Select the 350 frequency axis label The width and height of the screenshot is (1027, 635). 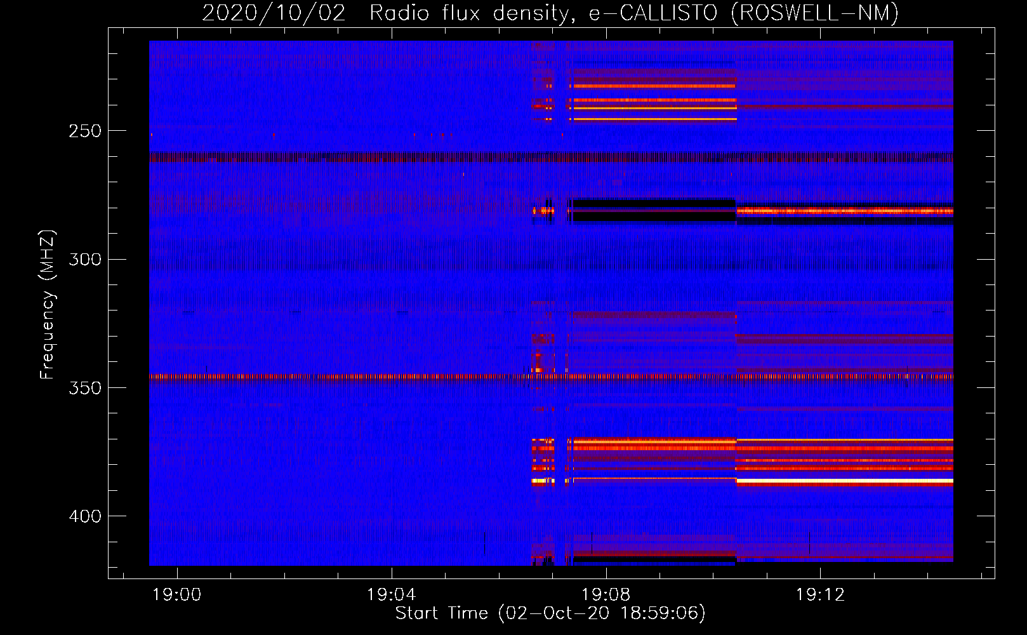click(85, 388)
